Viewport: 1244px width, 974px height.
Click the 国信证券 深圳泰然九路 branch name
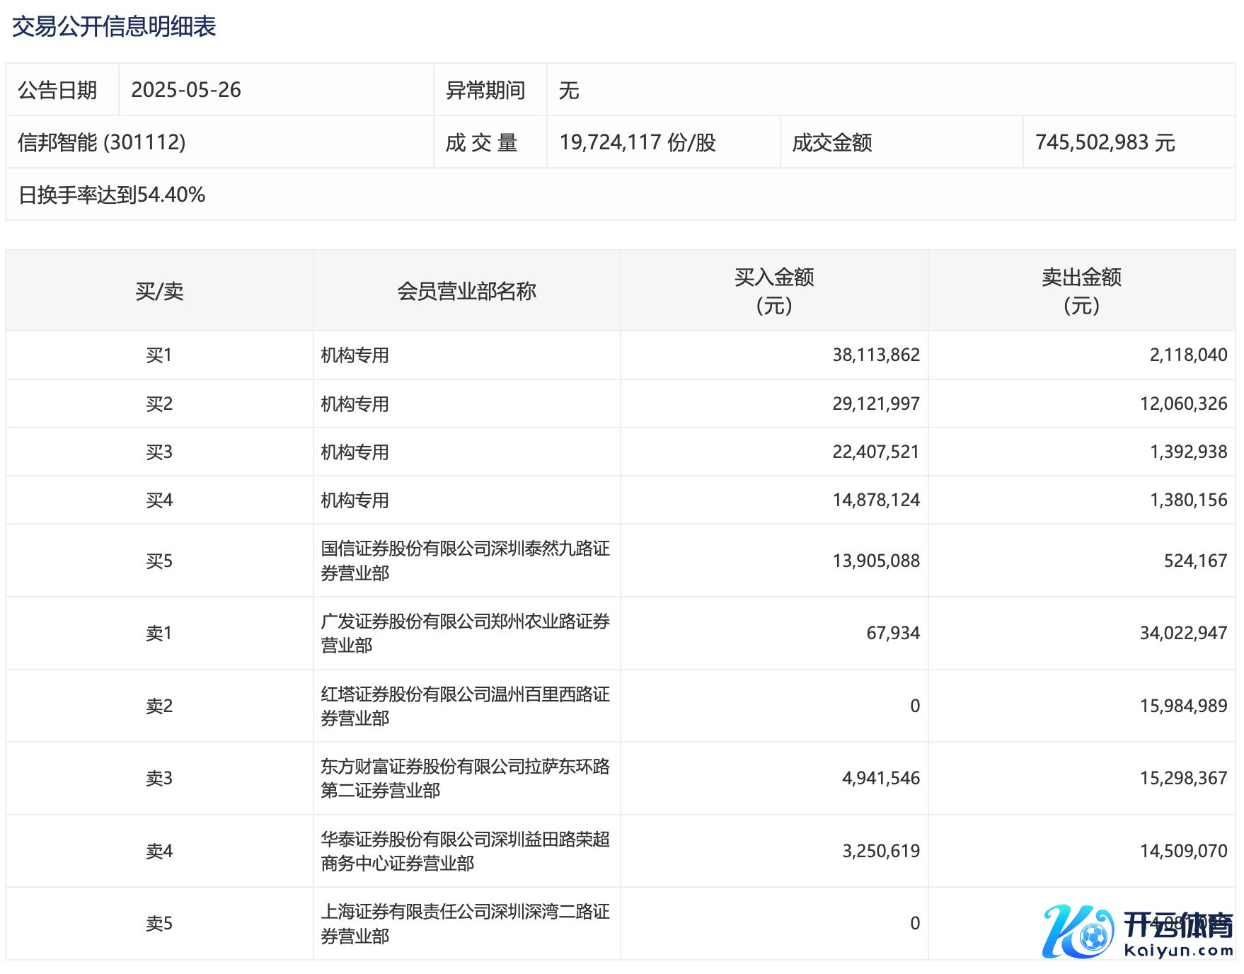465,561
